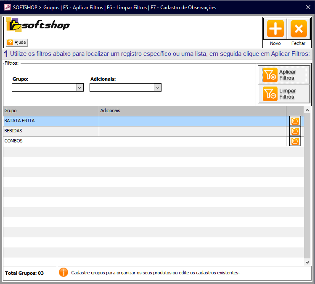Click the Fechar orange X icon

[299, 29]
